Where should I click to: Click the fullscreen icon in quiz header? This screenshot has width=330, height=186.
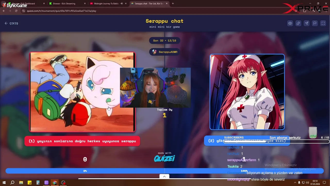click(323, 23)
